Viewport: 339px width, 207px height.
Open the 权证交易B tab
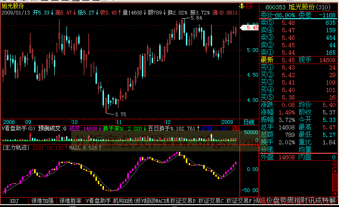(183, 201)
